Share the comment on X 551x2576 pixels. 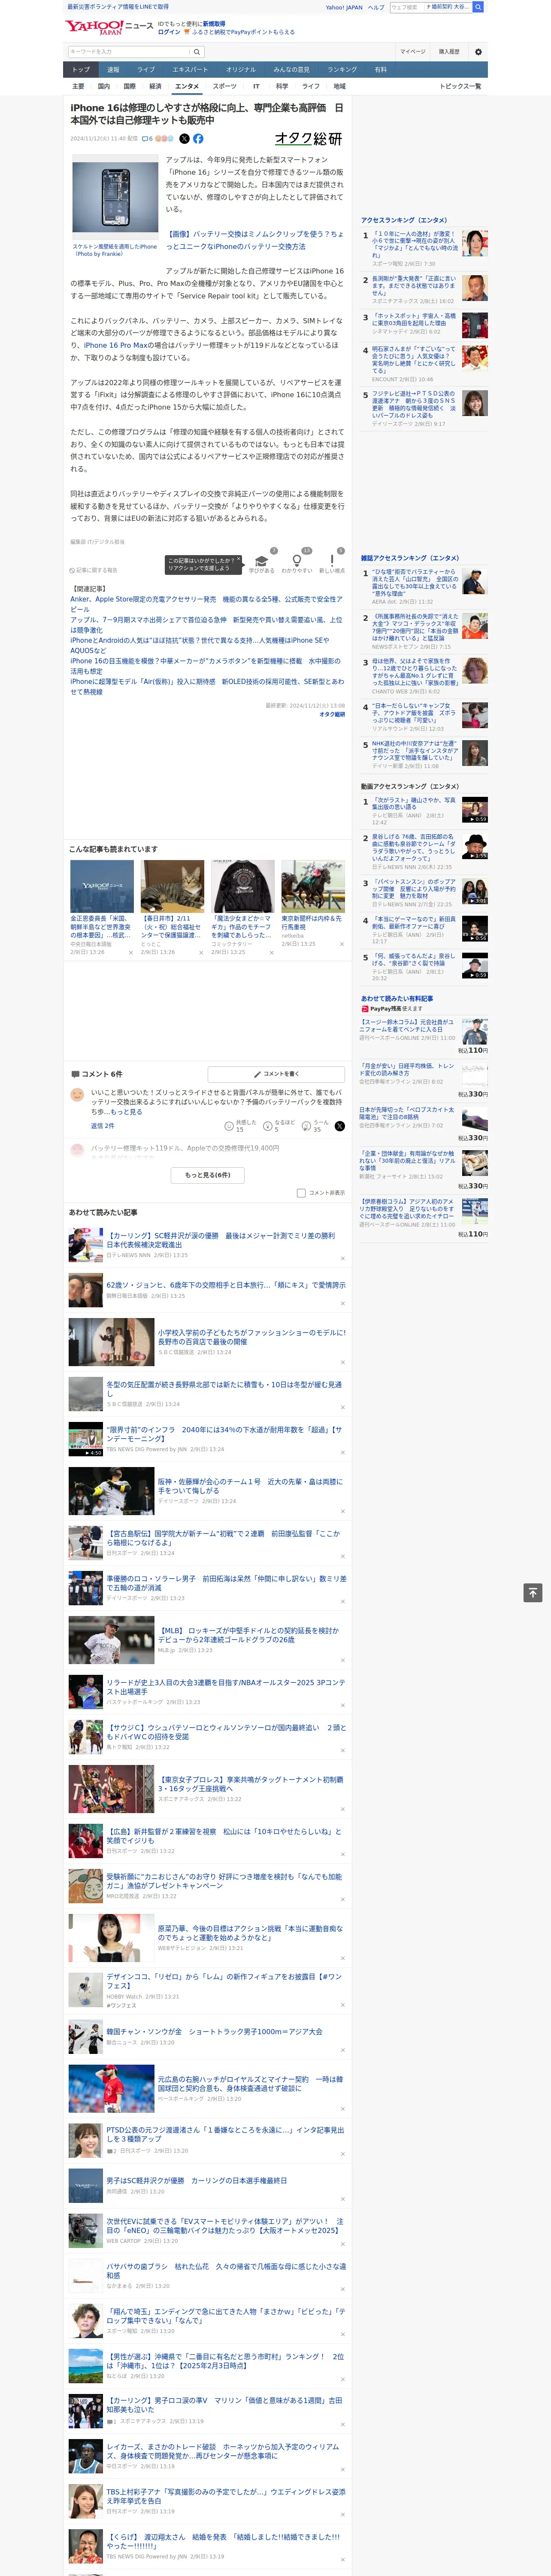(339, 1126)
